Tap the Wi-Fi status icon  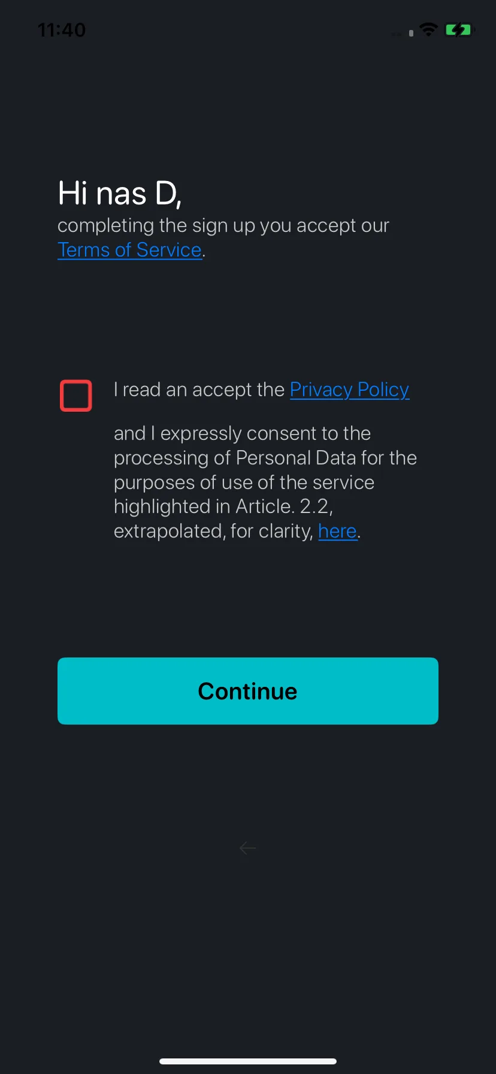pyautogui.click(x=429, y=29)
